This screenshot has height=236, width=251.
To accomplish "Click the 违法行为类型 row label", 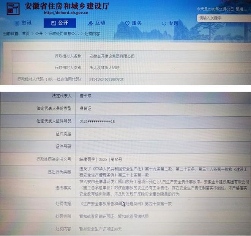I will pos(59,172).
